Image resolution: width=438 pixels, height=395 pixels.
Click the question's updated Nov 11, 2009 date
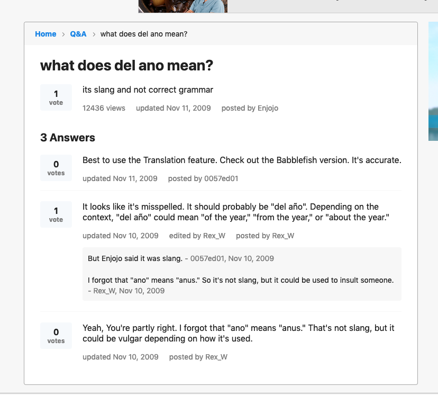(x=173, y=108)
